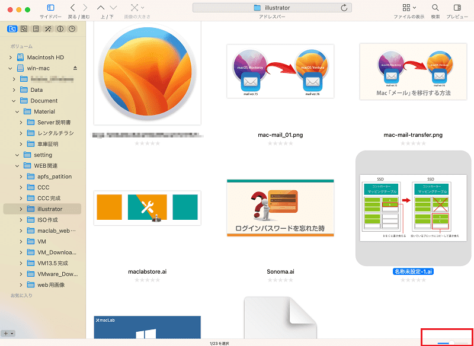Image resolution: width=474 pixels, height=346 pixels.
Task: Reload the folder using the address bar refresh icon
Action: point(344,8)
